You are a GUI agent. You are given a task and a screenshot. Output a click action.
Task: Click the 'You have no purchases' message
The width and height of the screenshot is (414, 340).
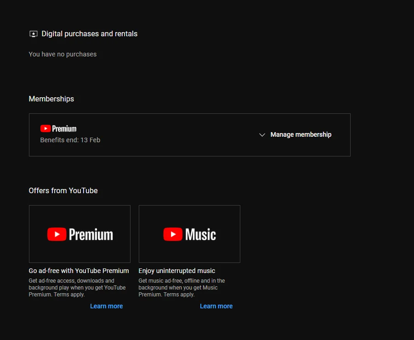tap(62, 54)
